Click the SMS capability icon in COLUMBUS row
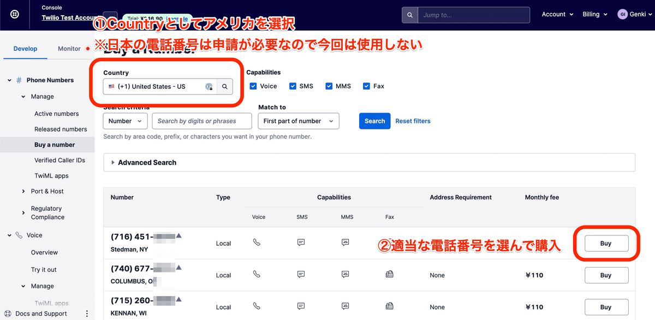This screenshot has width=655, height=320. pyautogui.click(x=301, y=274)
